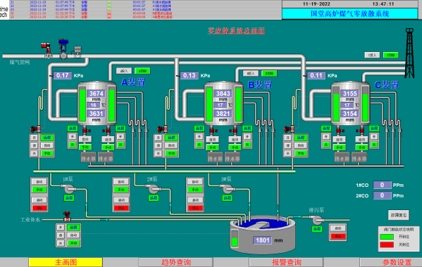Toggle B投入 button for B装置
This screenshot has height=267, width=422.
tap(251, 73)
